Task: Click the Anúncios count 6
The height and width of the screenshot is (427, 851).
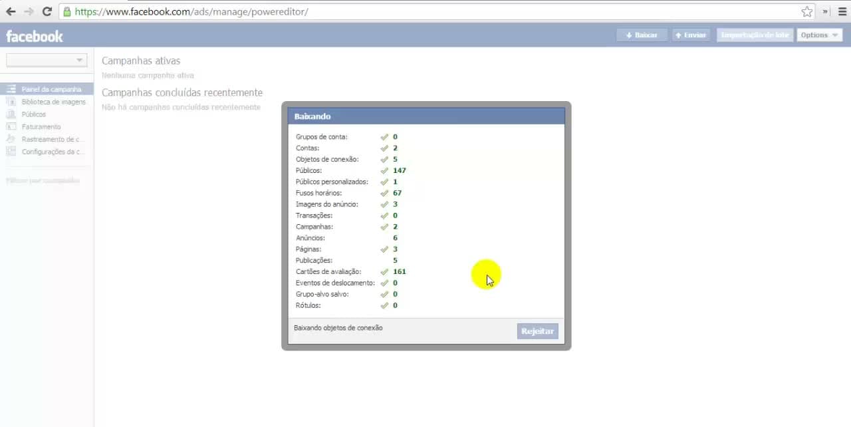Action: click(395, 238)
